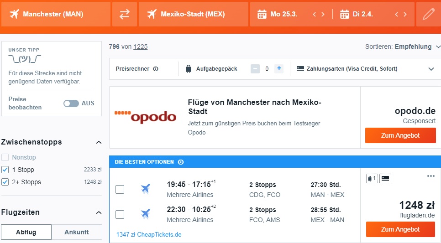Image resolution: width=441 pixels, height=243 pixels.
Task: Uncheck the 2+ Stopps filter
Action: point(5,182)
